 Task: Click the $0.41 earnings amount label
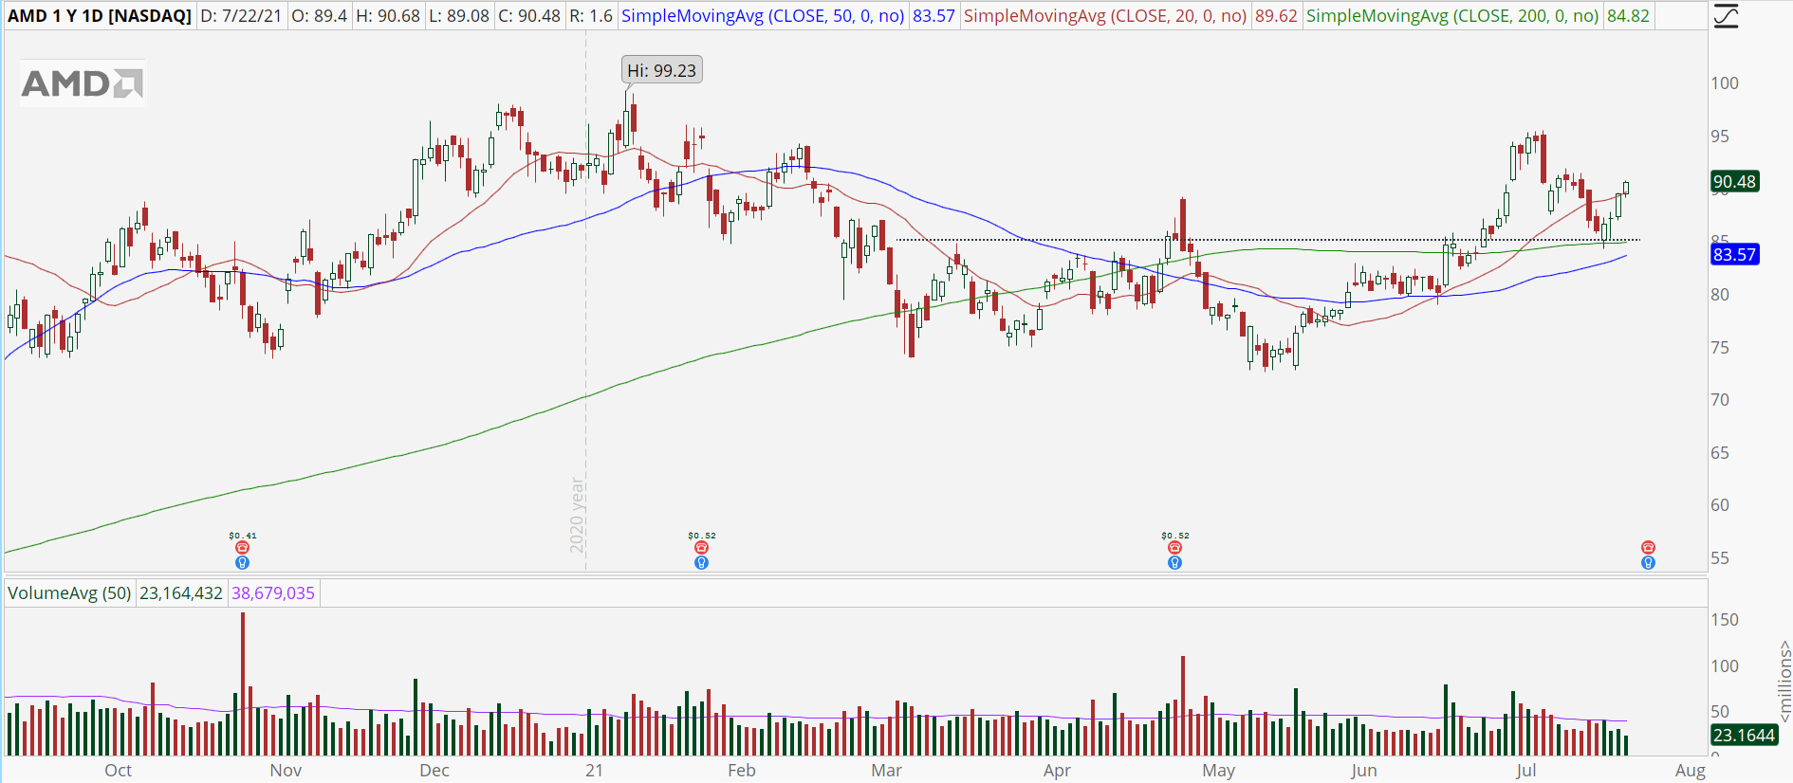click(243, 536)
